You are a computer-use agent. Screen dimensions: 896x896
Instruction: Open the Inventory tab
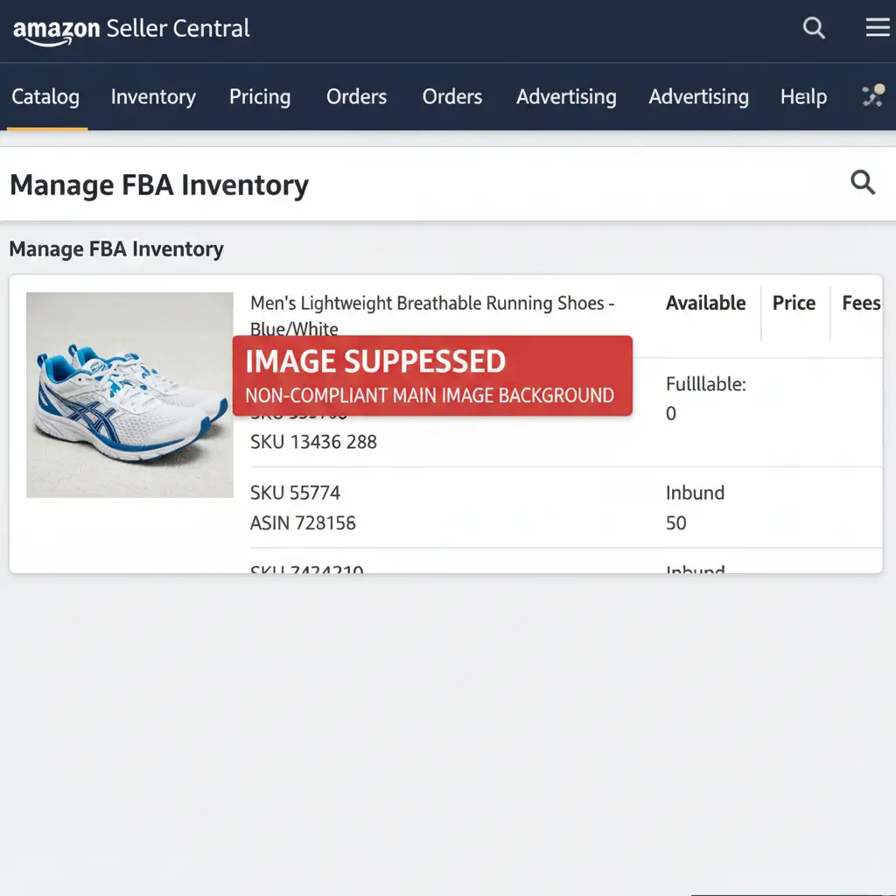(153, 97)
